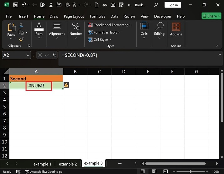The width and height of the screenshot is (224, 174).
Task: Click the Paste clipboard icon
Action: tap(11, 27)
